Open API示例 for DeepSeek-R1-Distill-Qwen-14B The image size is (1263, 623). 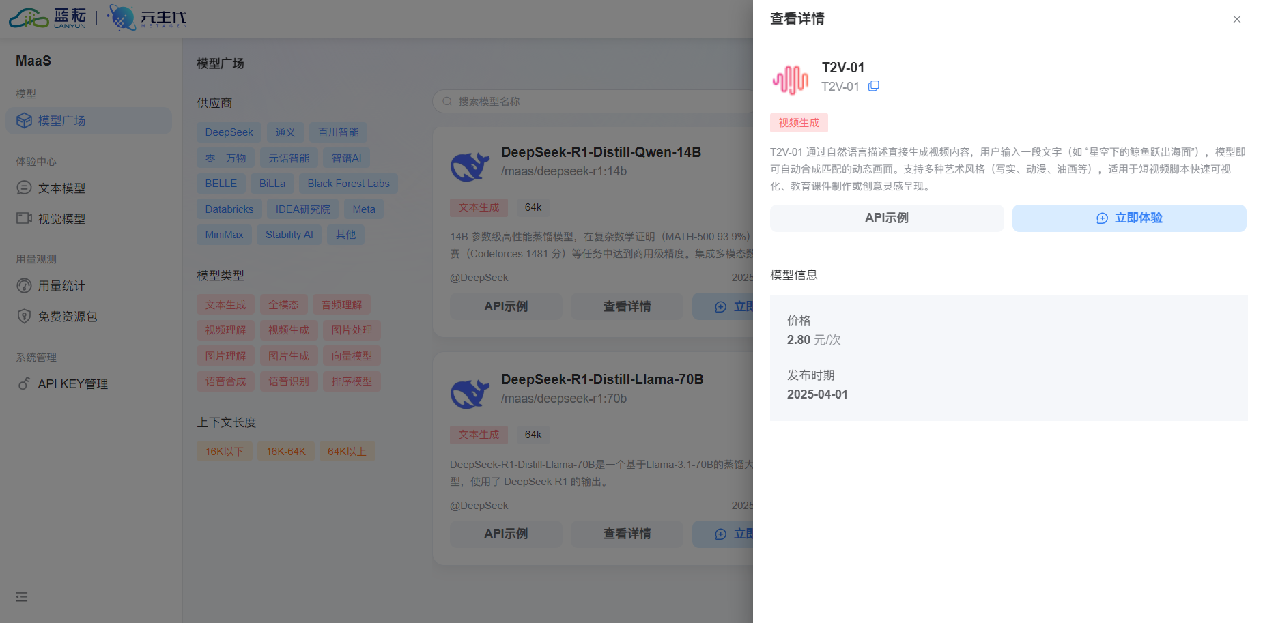point(506,307)
